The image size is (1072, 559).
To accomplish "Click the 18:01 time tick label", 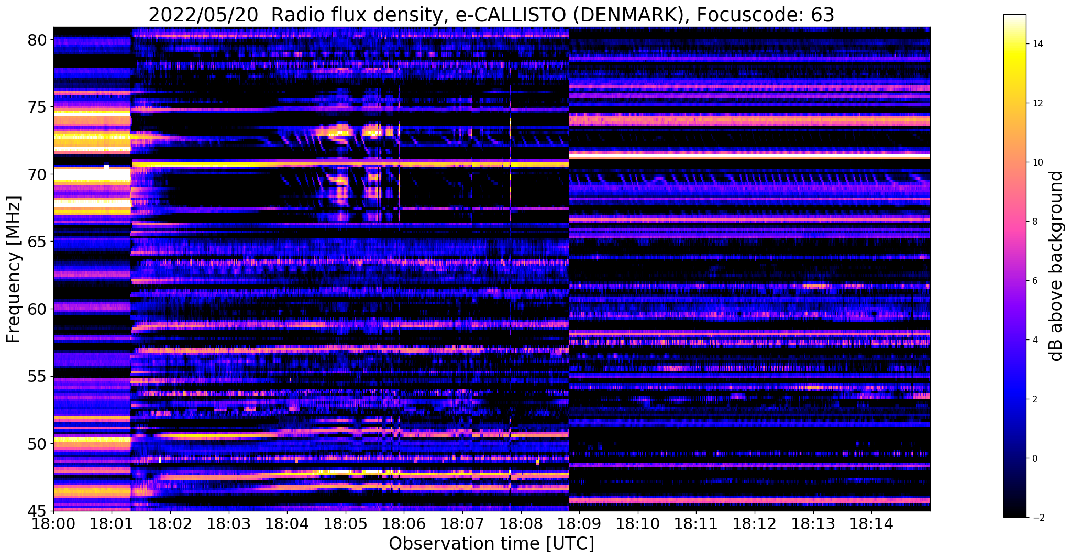I will coord(112,523).
